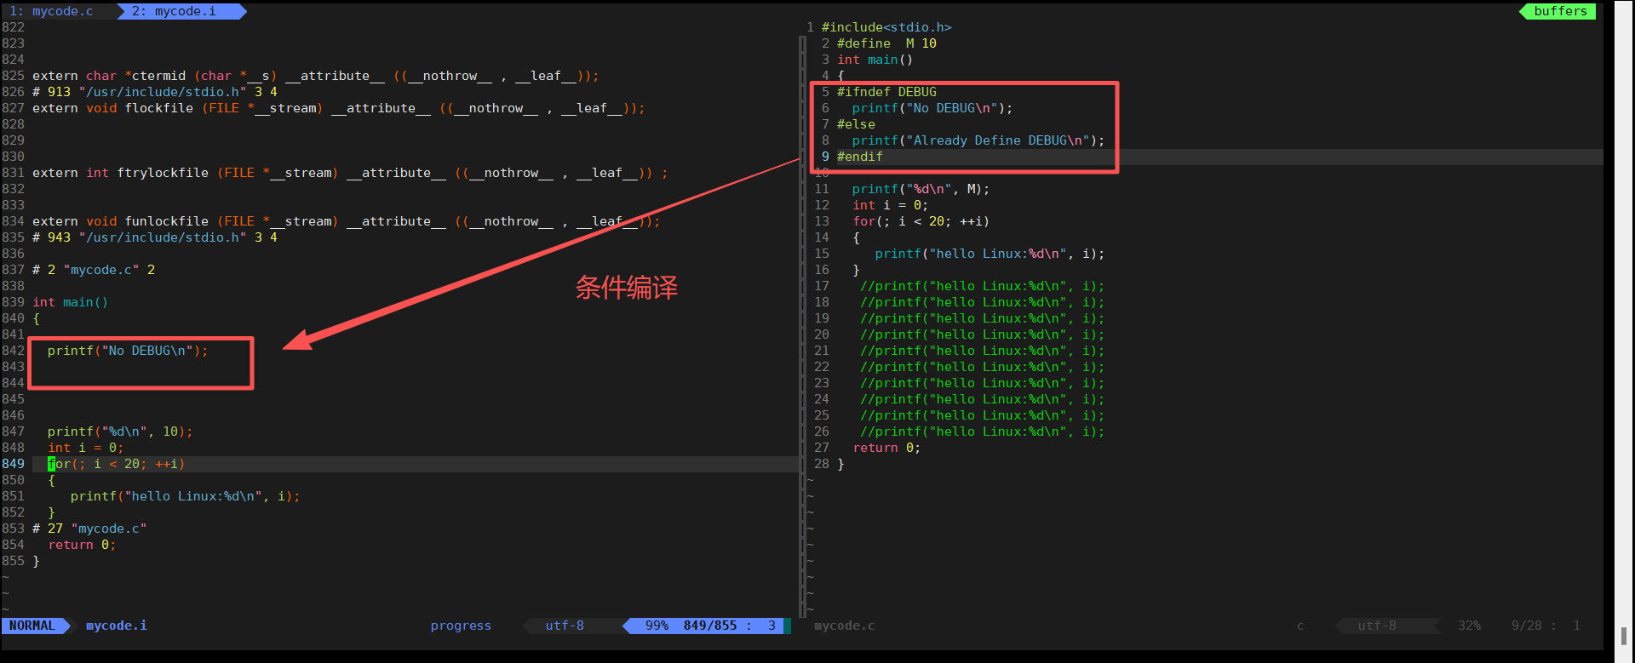
Task: Click the ftrylockfile declaration on line 831
Action: click(350, 173)
